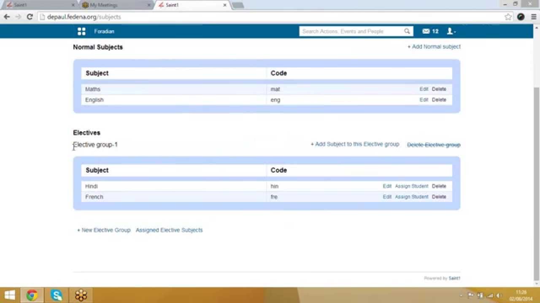The height and width of the screenshot is (303, 540).
Task: Click Add Subject to this Elective group
Action: coord(355,144)
